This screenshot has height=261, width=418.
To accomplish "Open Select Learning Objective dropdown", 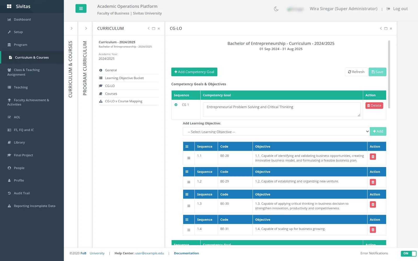I will 276,132.
